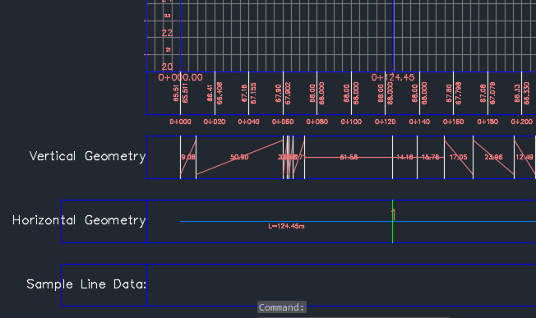Select the 0+060 station tick label
The image size is (536, 318).
[x=283, y=122]
